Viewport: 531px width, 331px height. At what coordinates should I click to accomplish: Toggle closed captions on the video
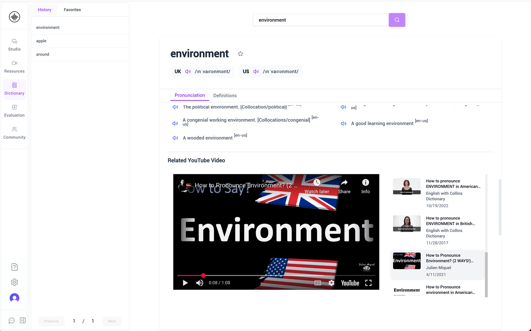317,283
